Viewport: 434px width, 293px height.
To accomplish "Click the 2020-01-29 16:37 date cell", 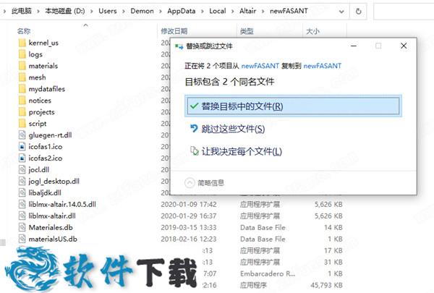I will click(189, 216).
